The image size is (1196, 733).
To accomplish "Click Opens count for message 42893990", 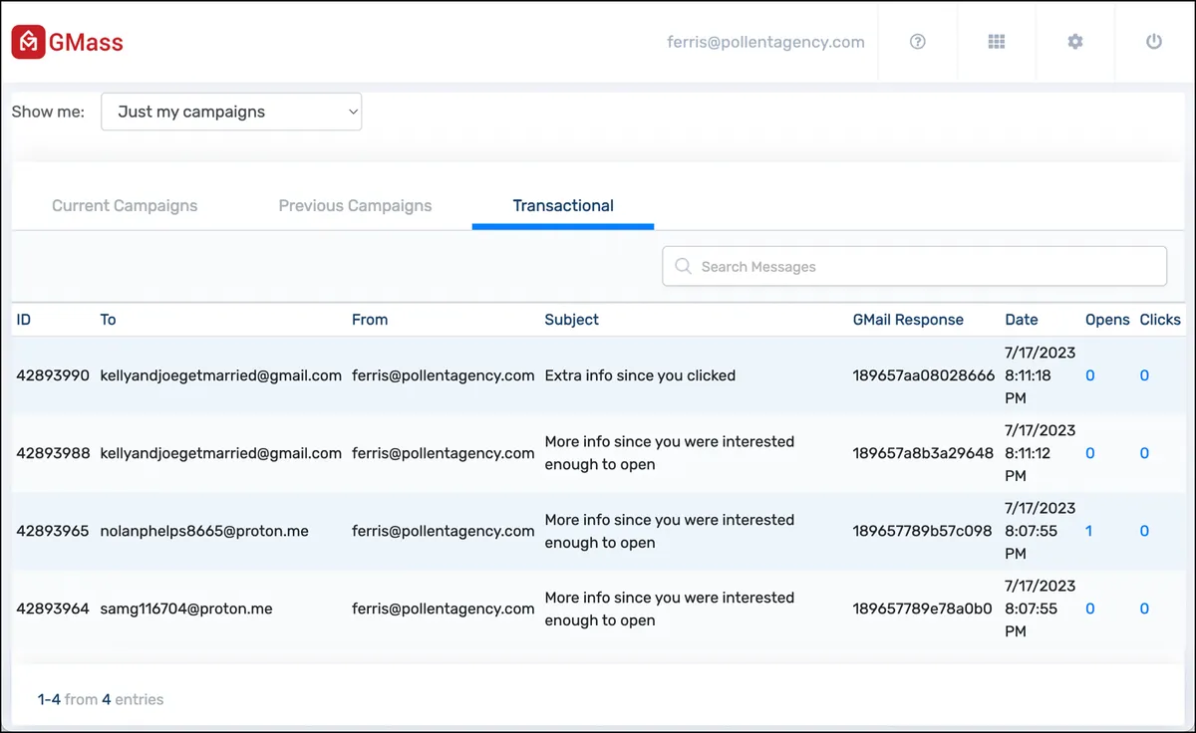I will [1090, 375].
